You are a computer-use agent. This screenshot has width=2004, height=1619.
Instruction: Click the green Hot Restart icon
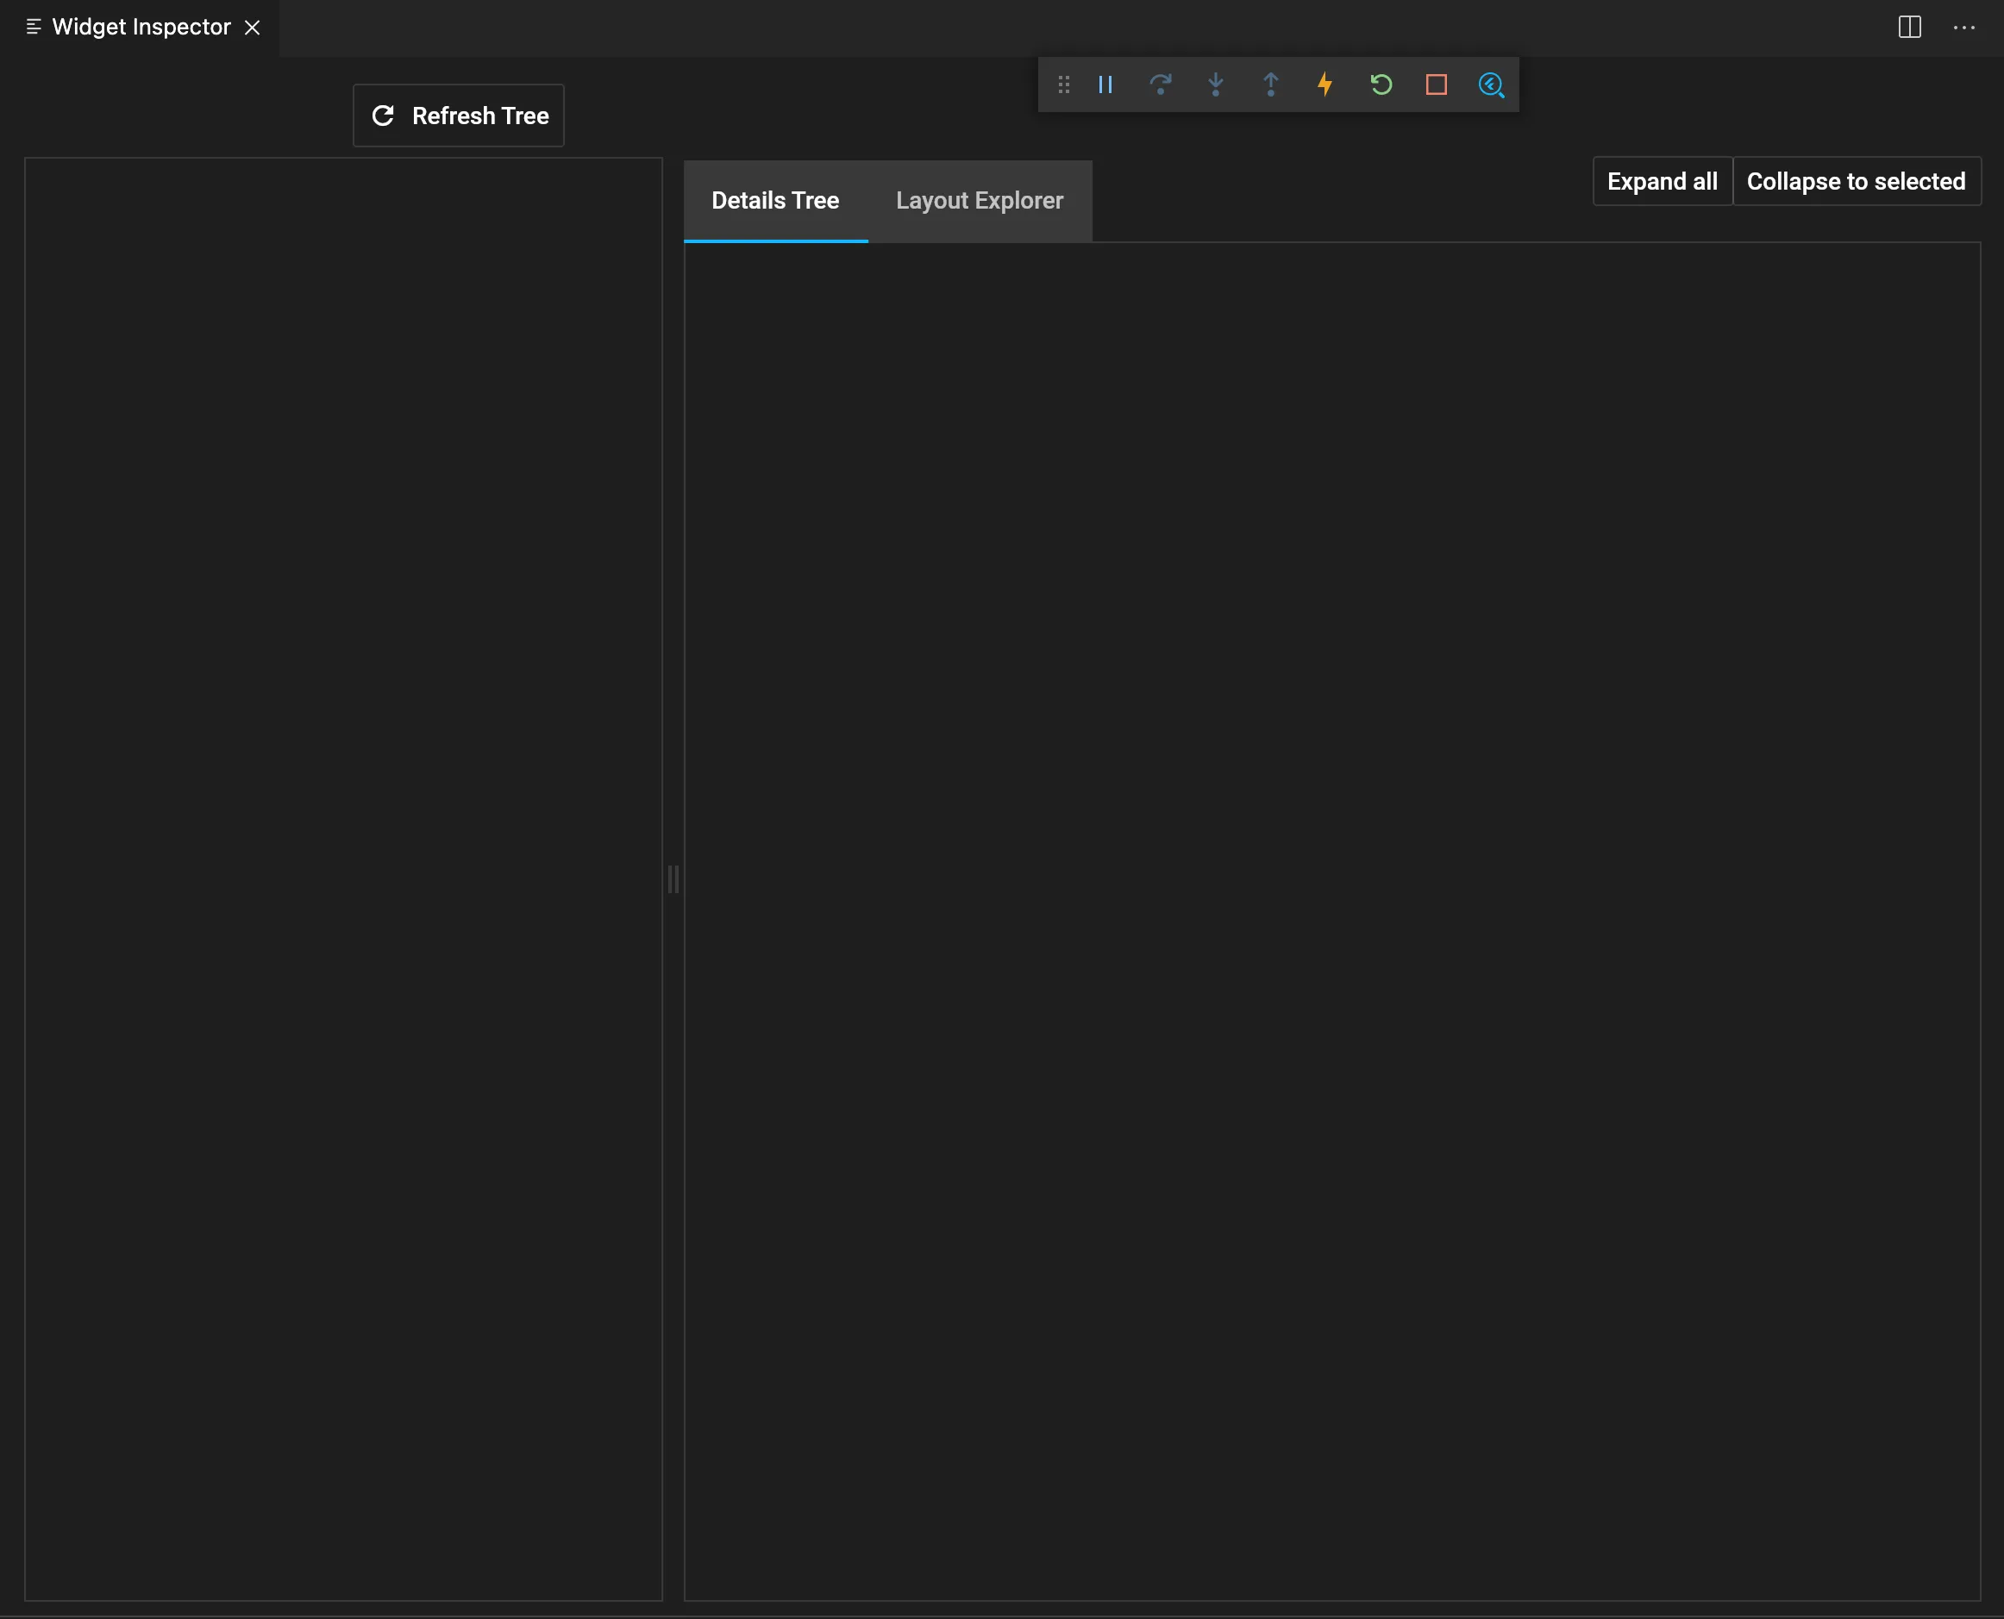[x=1381, y=84]
